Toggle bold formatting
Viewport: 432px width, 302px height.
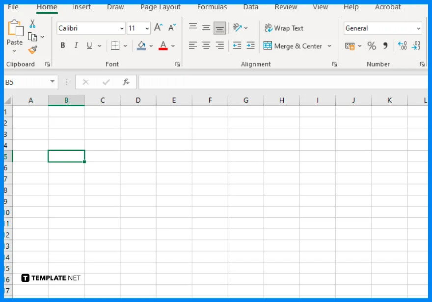(x=63, y=45)
